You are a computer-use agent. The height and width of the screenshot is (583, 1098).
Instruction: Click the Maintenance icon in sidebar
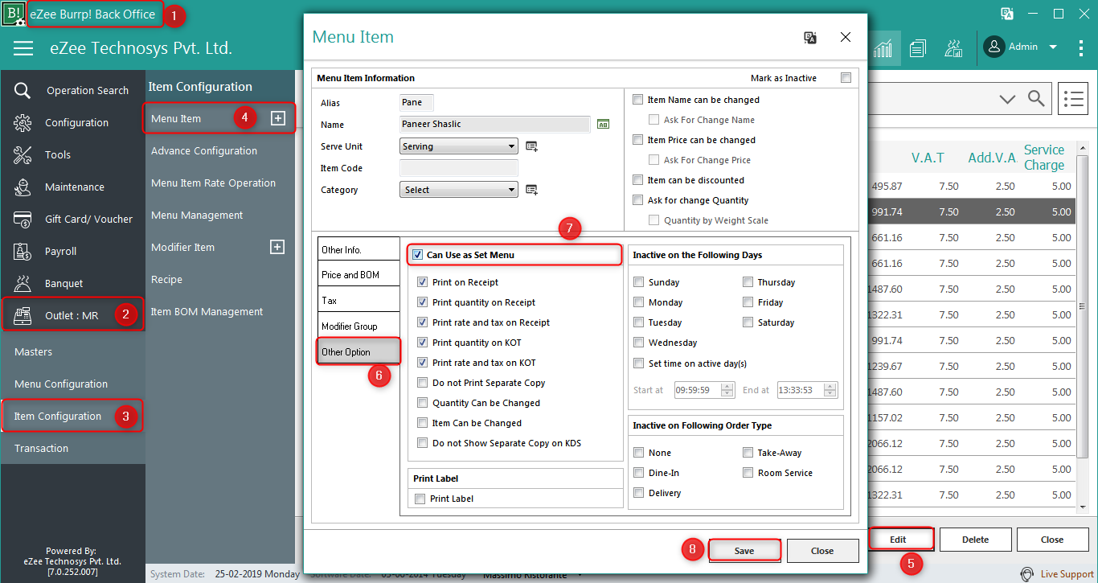point(23,187)
